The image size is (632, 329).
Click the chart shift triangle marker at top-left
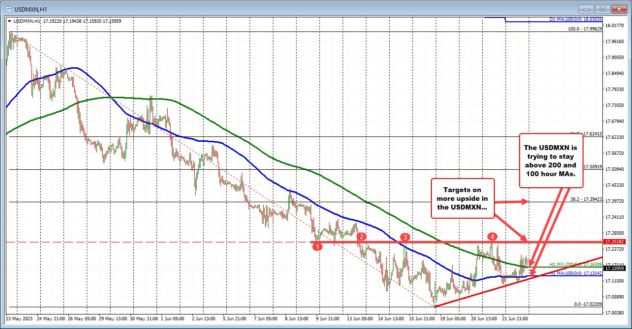10,21
